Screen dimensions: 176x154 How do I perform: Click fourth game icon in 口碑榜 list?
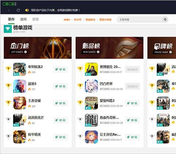click(x=163, y=120)
